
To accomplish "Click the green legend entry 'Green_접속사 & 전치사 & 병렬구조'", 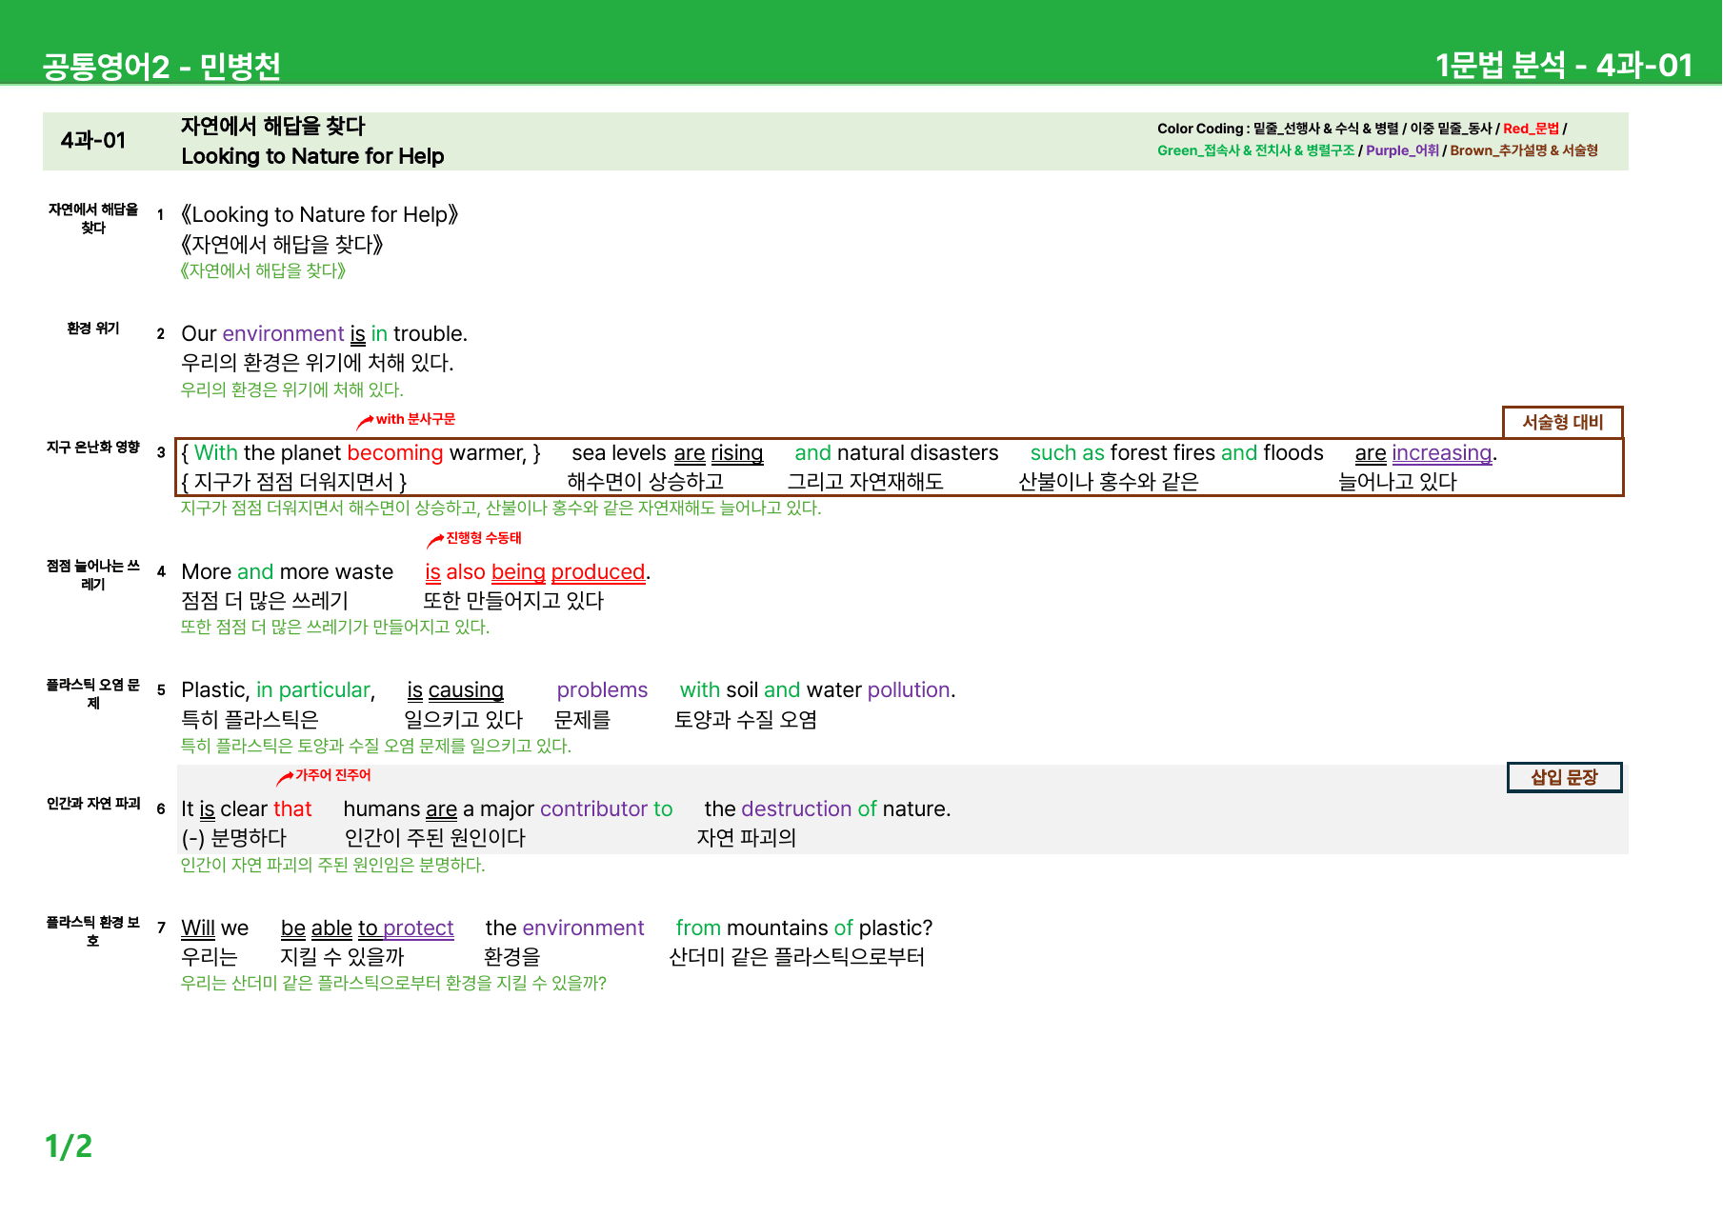I will (1255, 150).
